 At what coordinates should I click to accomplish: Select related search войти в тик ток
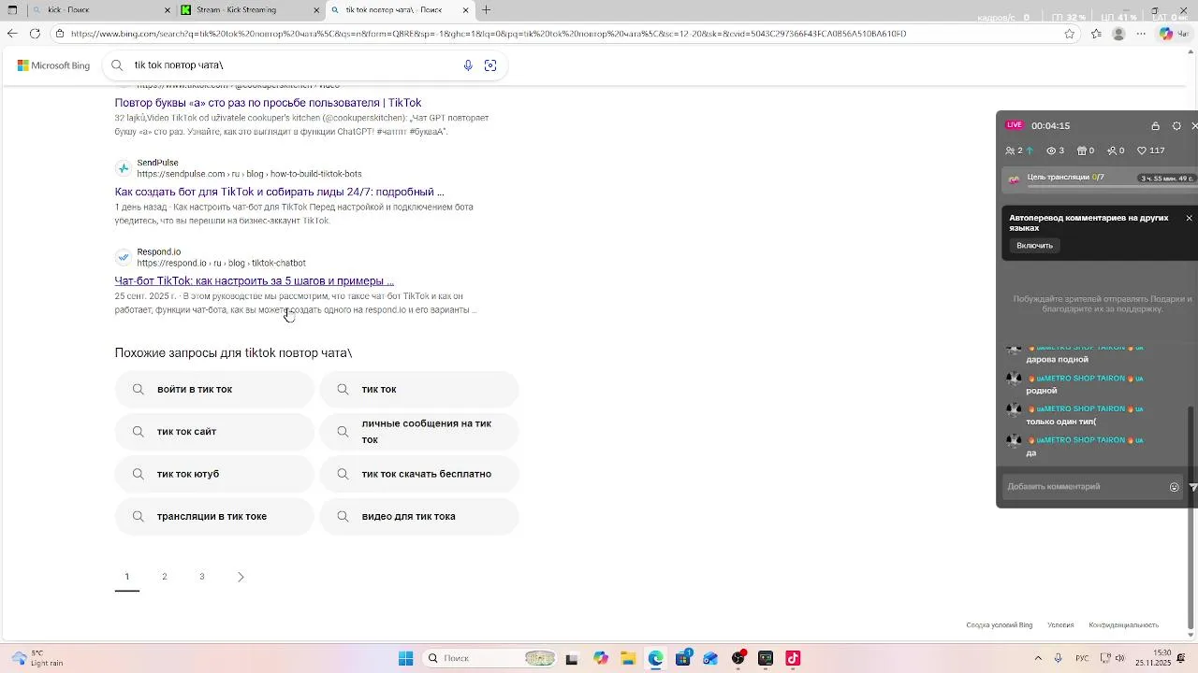click(214, 389)
